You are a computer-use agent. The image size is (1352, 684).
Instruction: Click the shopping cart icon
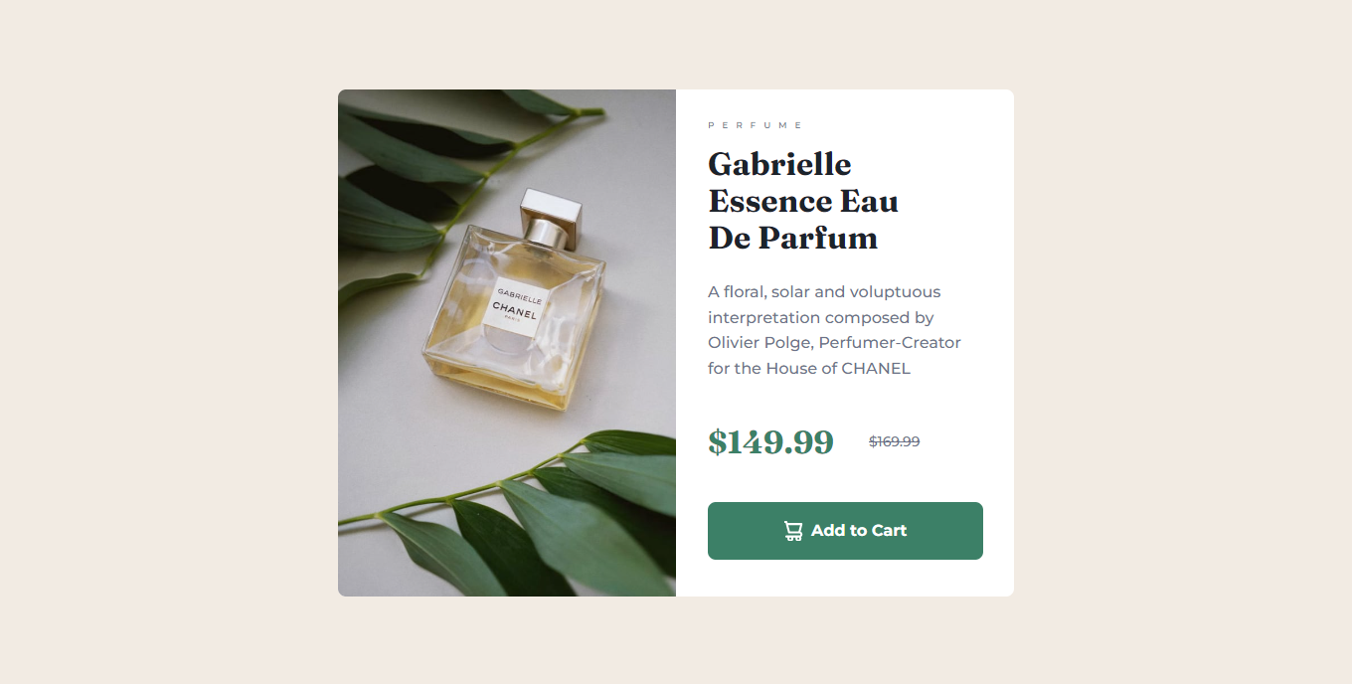(793, 531)
